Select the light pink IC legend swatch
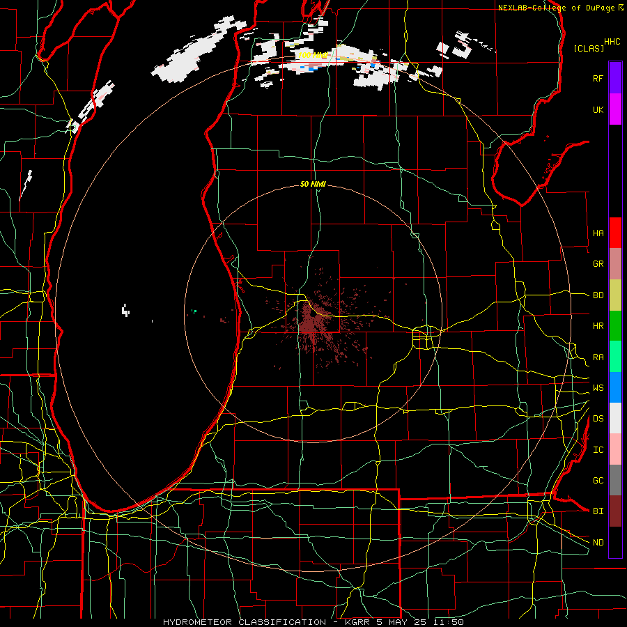This screenshot has height=627, width=627. [x=615, y=449]
